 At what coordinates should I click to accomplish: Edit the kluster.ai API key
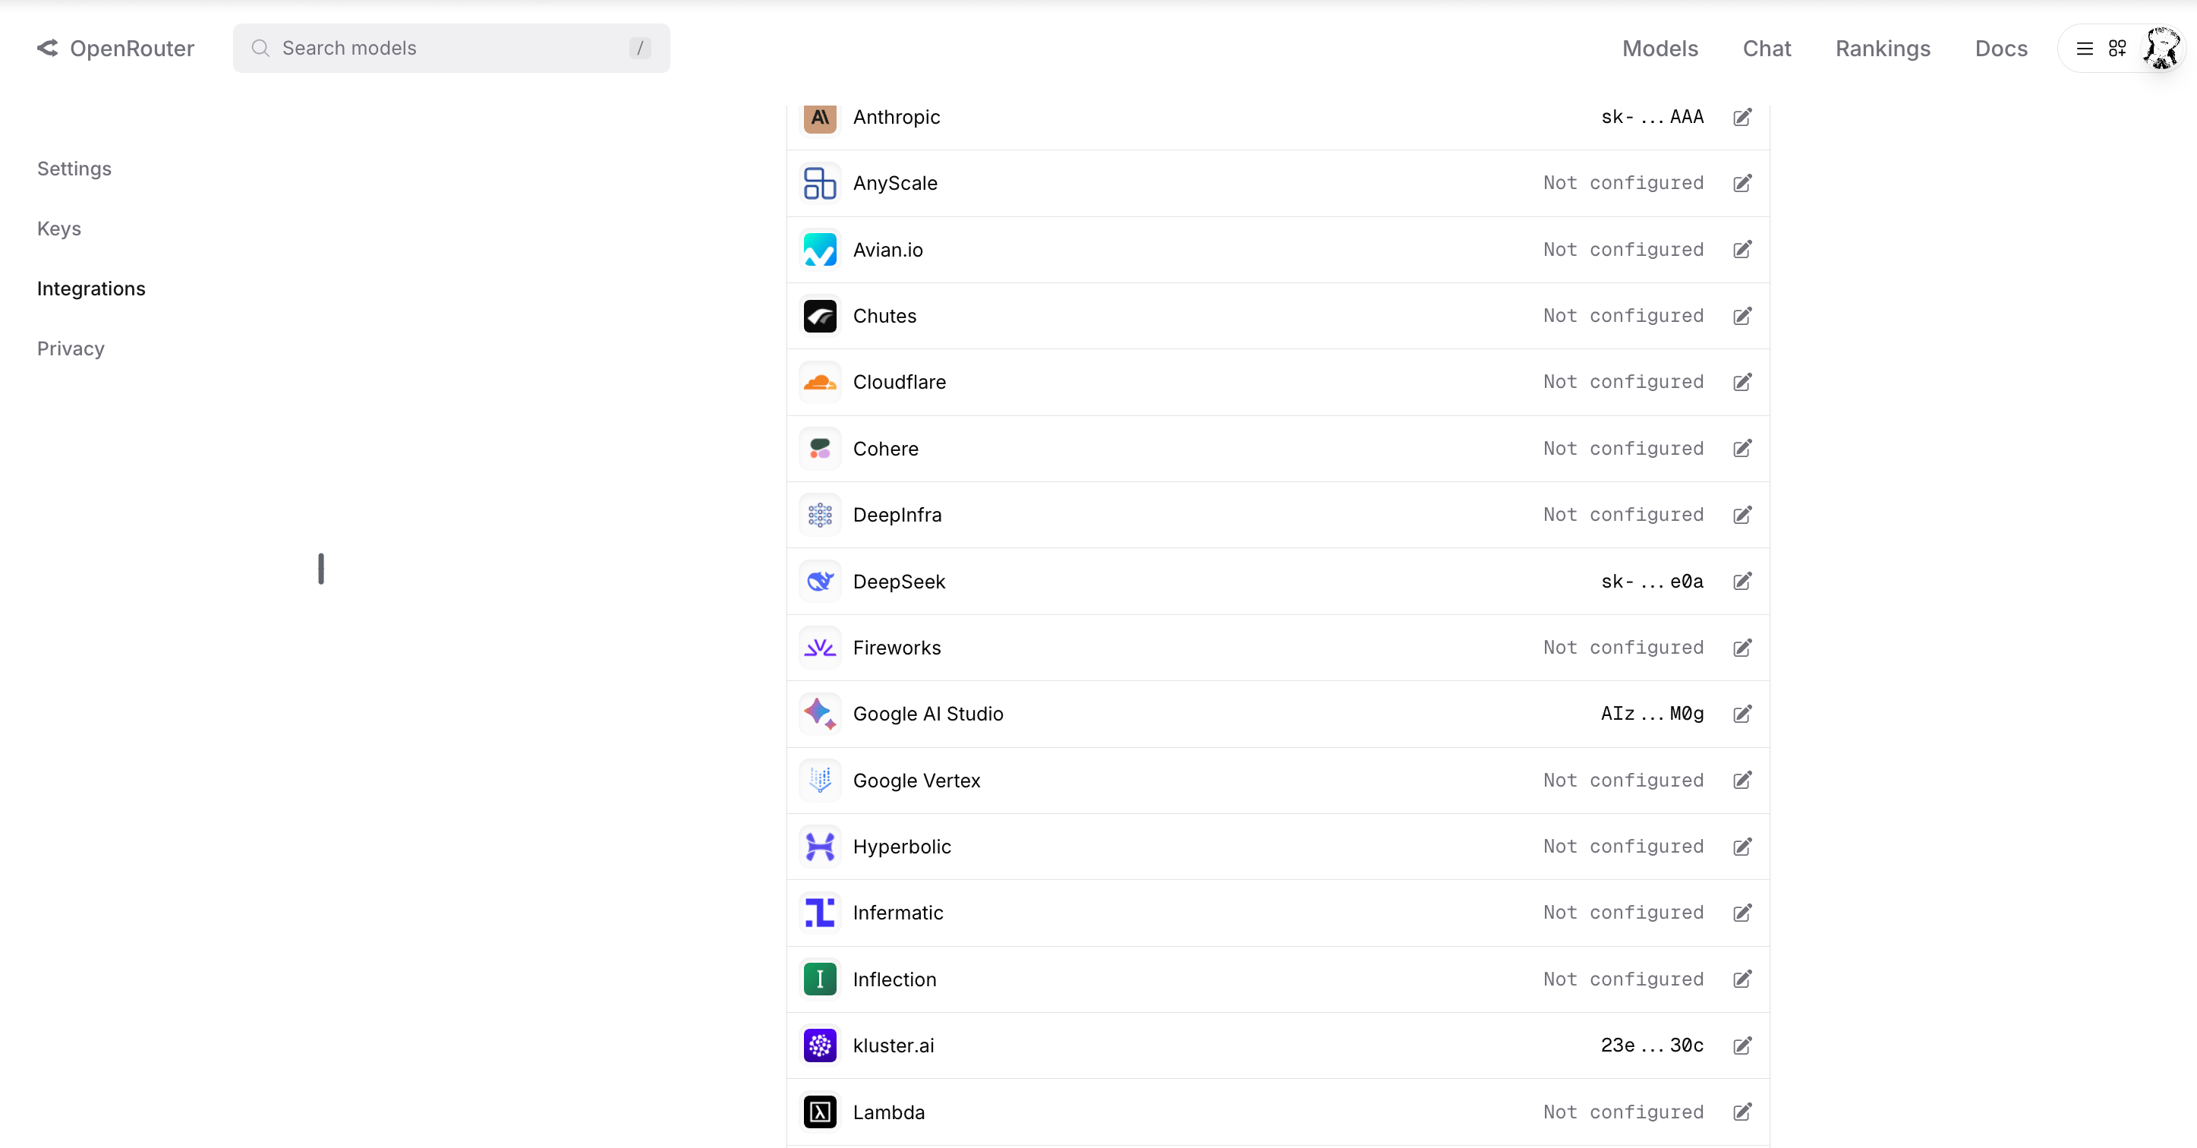[x=1742, y=1045]
